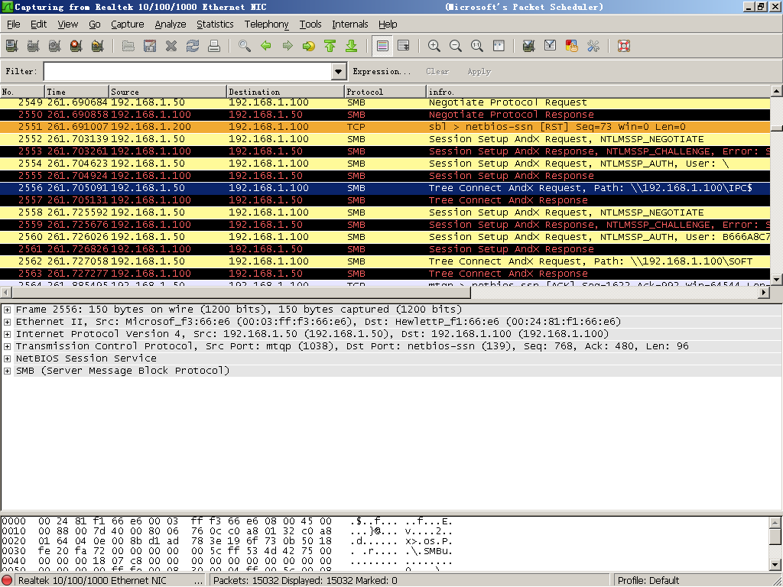
Task: Expand the SMB protocol details
Action: [x=7, y=371]
